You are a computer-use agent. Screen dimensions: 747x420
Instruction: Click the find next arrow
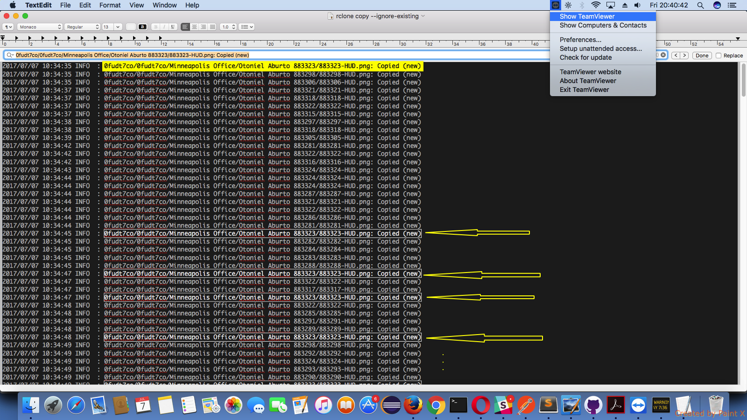coord(684,55)
